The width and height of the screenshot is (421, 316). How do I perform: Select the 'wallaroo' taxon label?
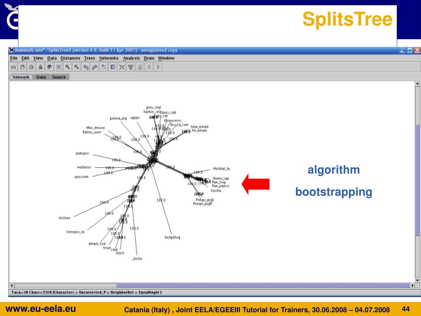tap(84, 167)
